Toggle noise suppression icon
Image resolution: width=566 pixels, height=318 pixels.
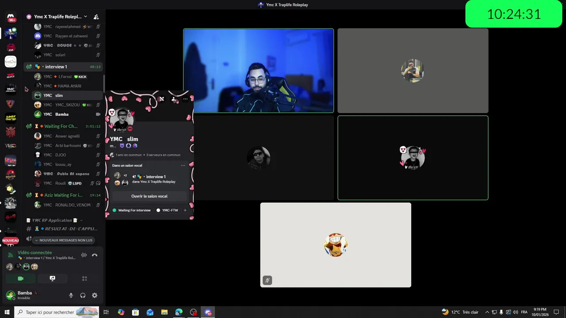pyautogui.click(x=84, y=255)
